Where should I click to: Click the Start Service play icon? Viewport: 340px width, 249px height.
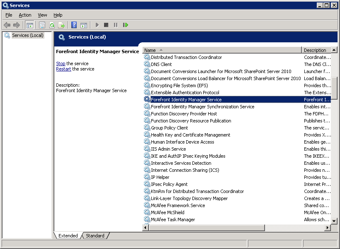click(97, 25)
